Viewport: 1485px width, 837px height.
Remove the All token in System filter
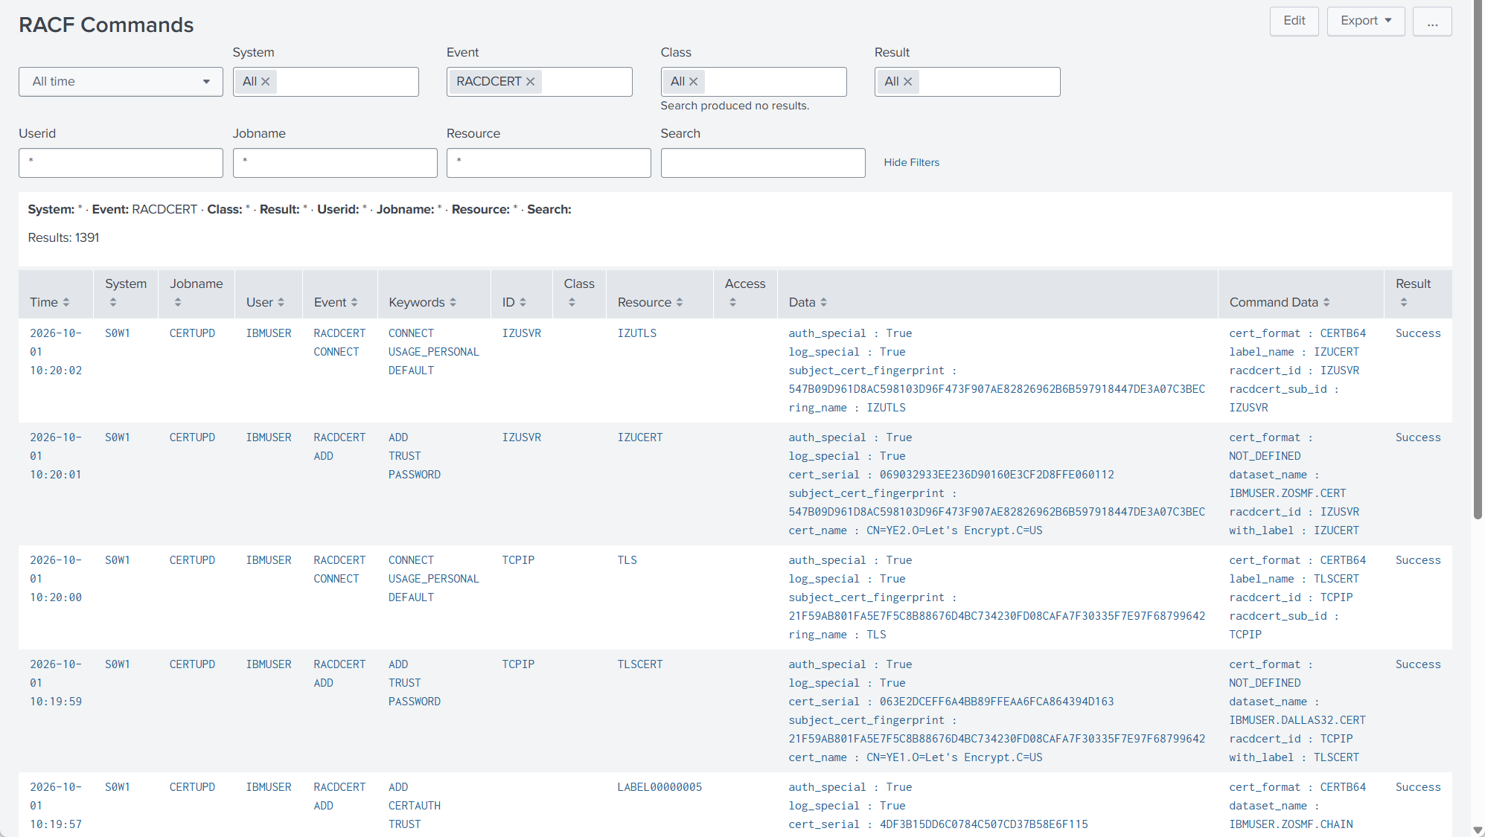(x=265, y=82)
